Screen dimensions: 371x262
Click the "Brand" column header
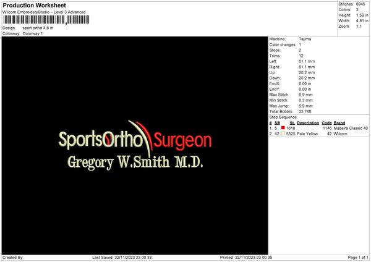click(339, 123)
